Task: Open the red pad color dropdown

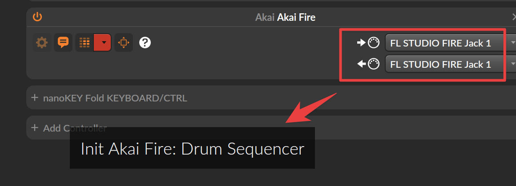Action: (103, 43)
